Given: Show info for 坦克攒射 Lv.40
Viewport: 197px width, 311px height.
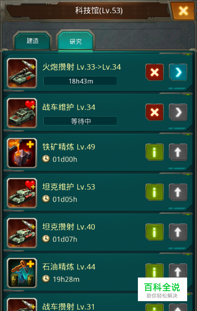Looking at the screenshot, I should (x=154, y=232).
